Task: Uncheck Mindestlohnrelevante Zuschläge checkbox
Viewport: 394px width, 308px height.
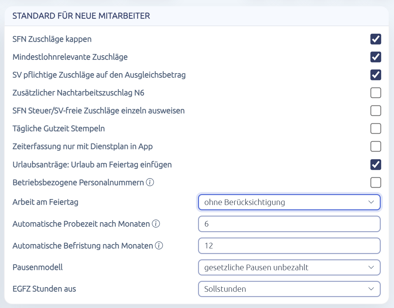Action: pyautogui.click(x=376, y=57)
